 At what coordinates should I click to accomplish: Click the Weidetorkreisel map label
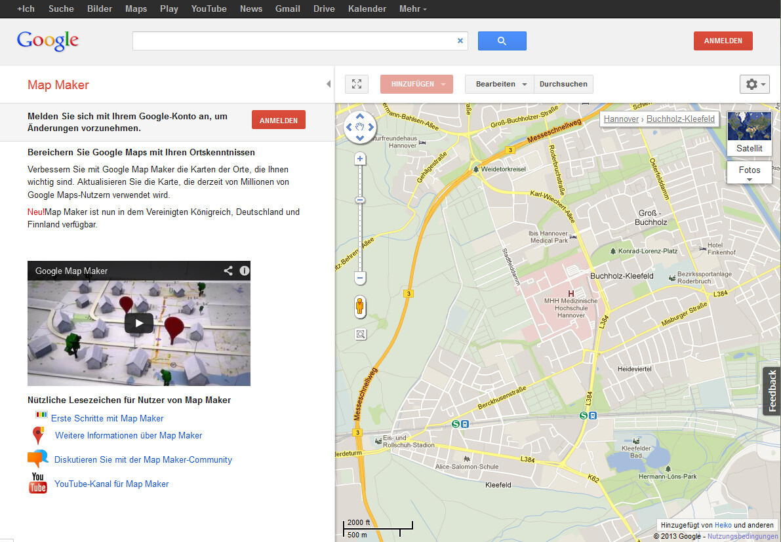pos(503,169)
